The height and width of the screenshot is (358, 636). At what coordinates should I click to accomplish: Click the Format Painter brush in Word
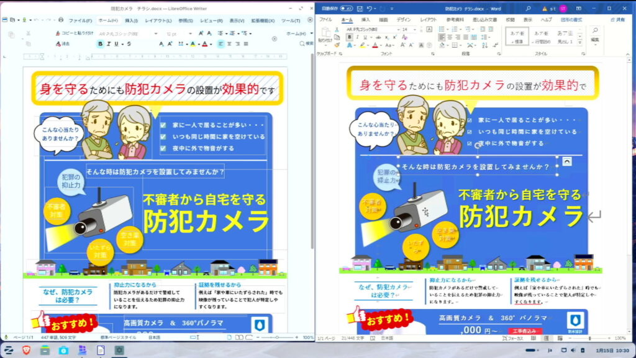(337, 45)
